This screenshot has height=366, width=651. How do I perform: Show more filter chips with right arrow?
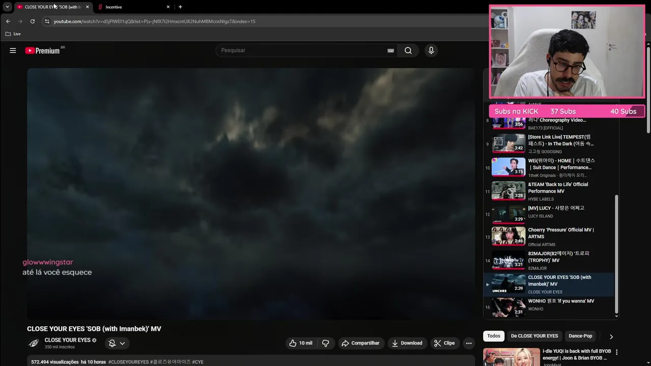[611, 336]
